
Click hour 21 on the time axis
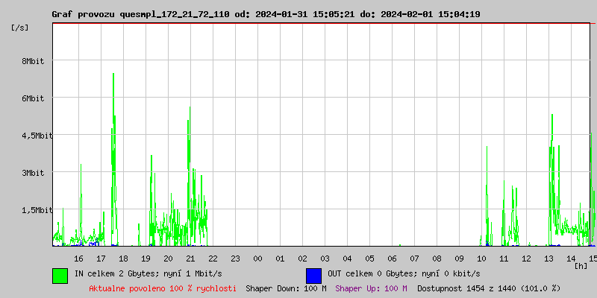click(x=190, y=258)
